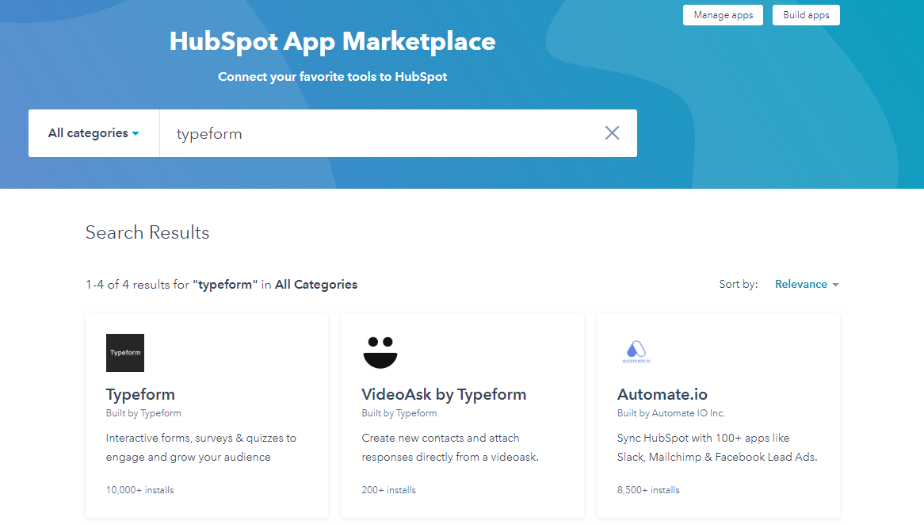The image size is (924, 525).
Task: Clear the typeform search text
Action: click(612, 133)
